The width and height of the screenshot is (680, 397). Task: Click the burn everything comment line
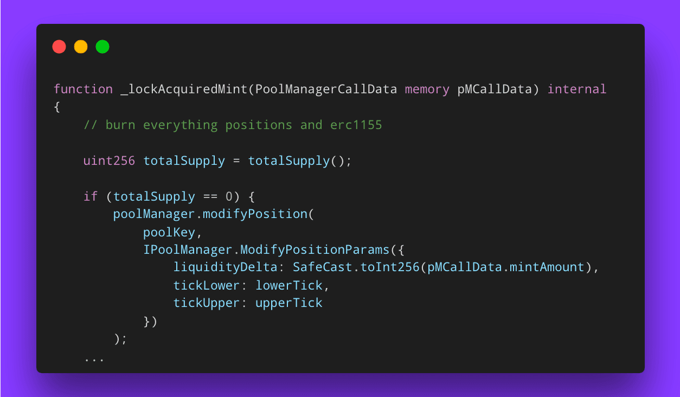pyautogui.click(x=233, y=125)
